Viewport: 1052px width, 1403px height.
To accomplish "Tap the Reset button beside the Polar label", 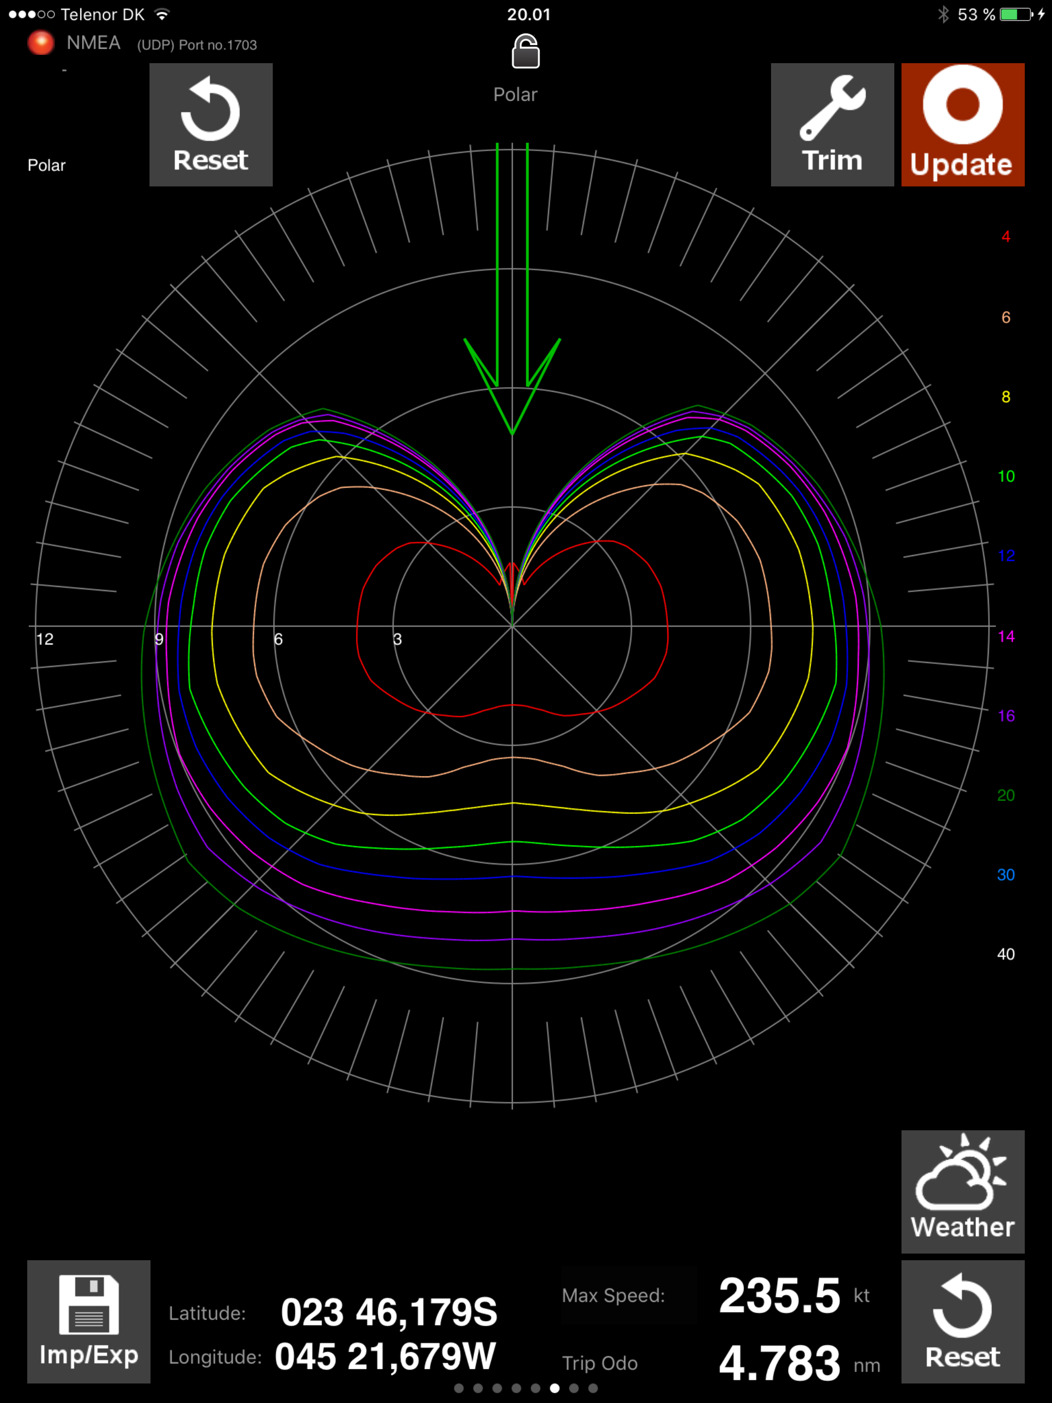I will 211,124.
